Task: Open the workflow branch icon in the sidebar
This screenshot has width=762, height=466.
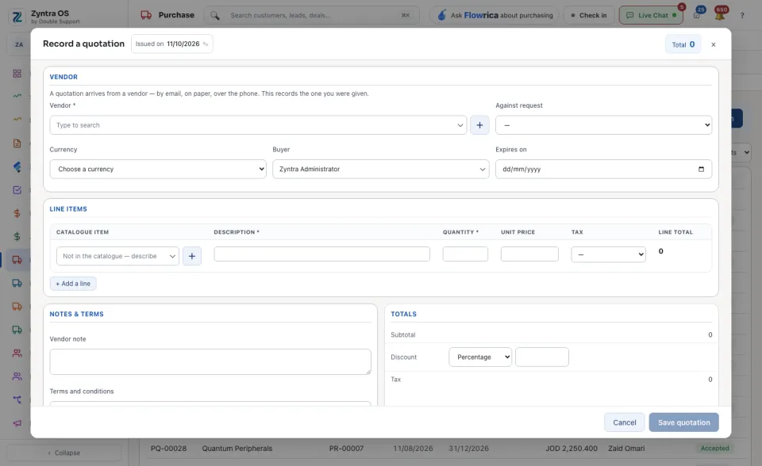Action: tap(17, 399)
